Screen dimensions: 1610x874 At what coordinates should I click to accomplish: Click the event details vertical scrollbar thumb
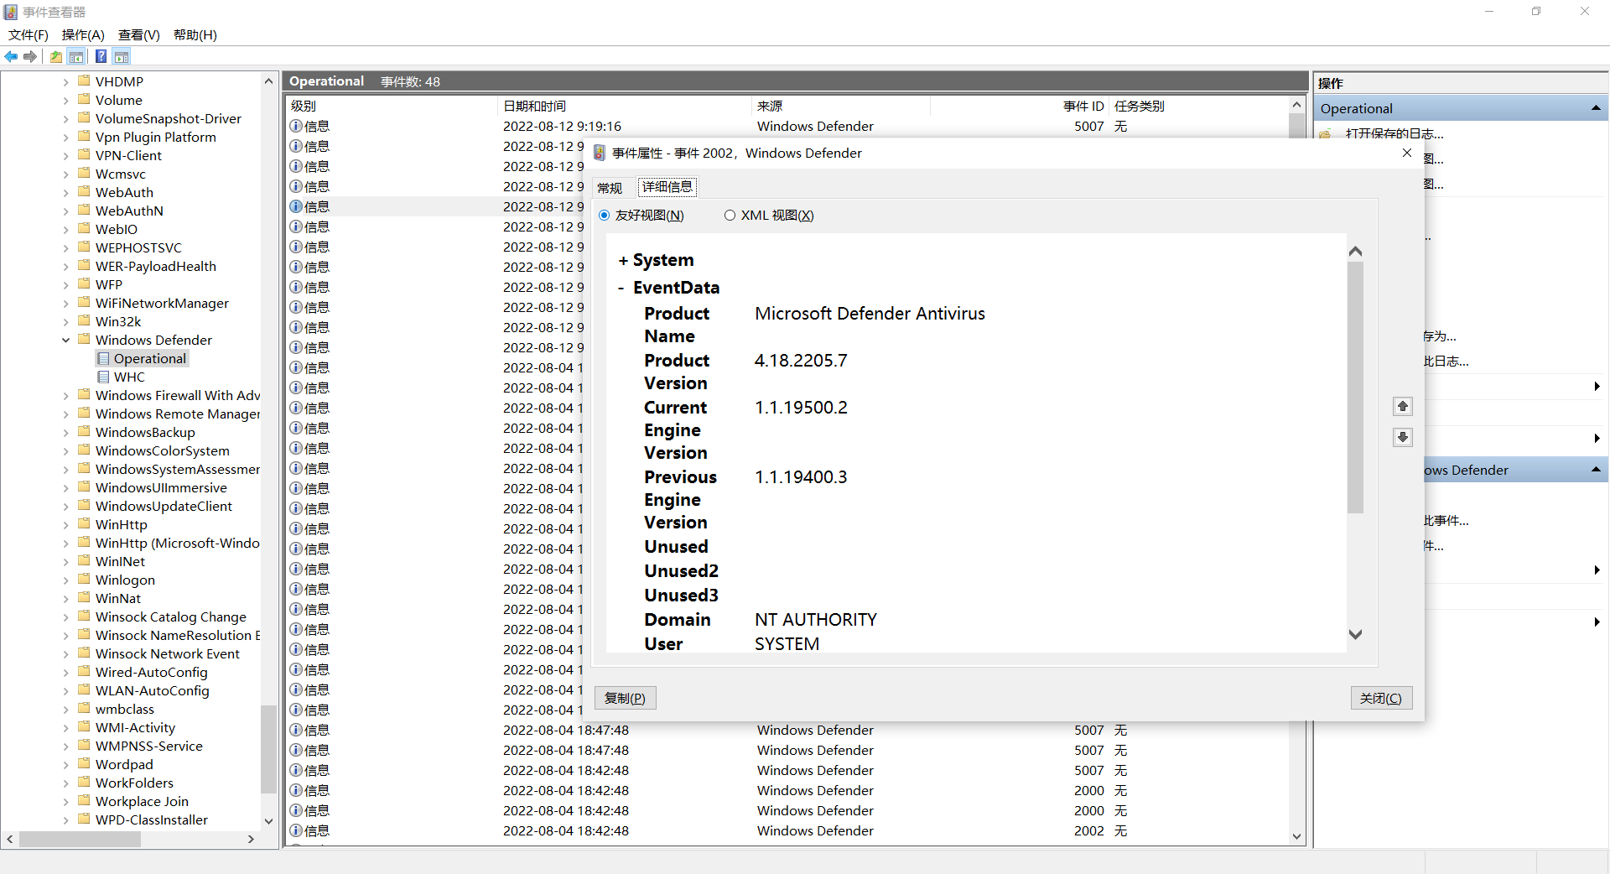pos(1355,386)
